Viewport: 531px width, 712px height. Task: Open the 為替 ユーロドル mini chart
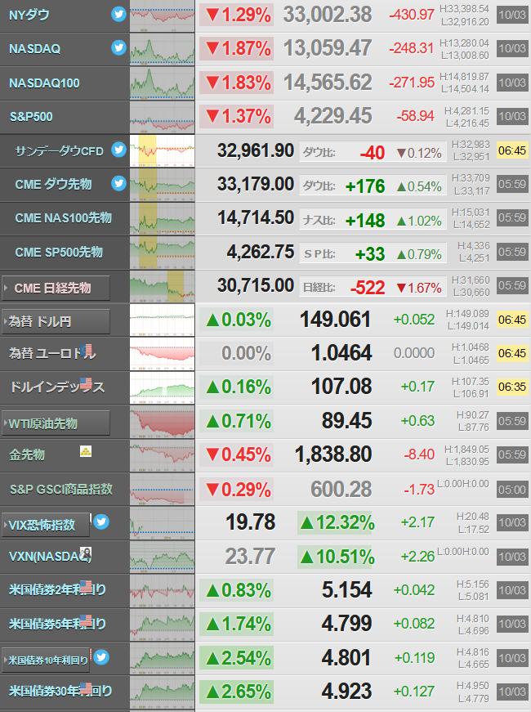(162, 354)
